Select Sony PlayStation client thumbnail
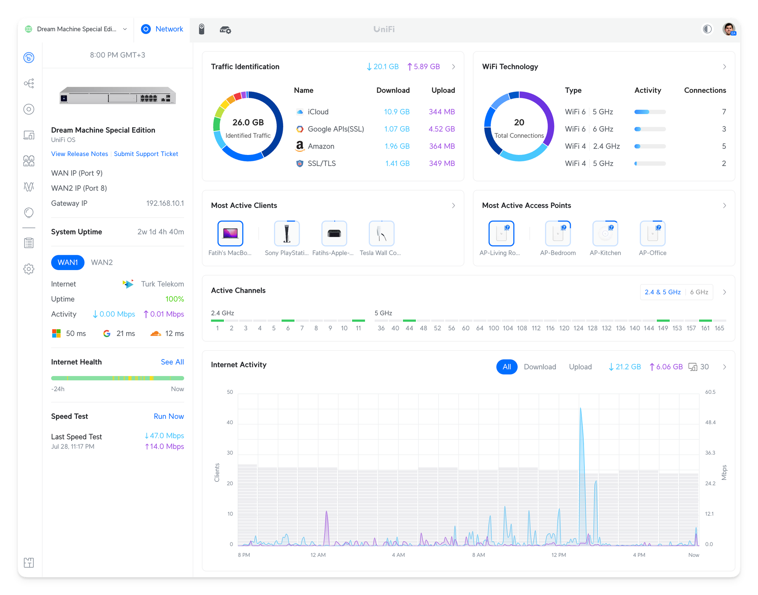The height and width of the screenshot is (595, 758). [x=287, y=234]
